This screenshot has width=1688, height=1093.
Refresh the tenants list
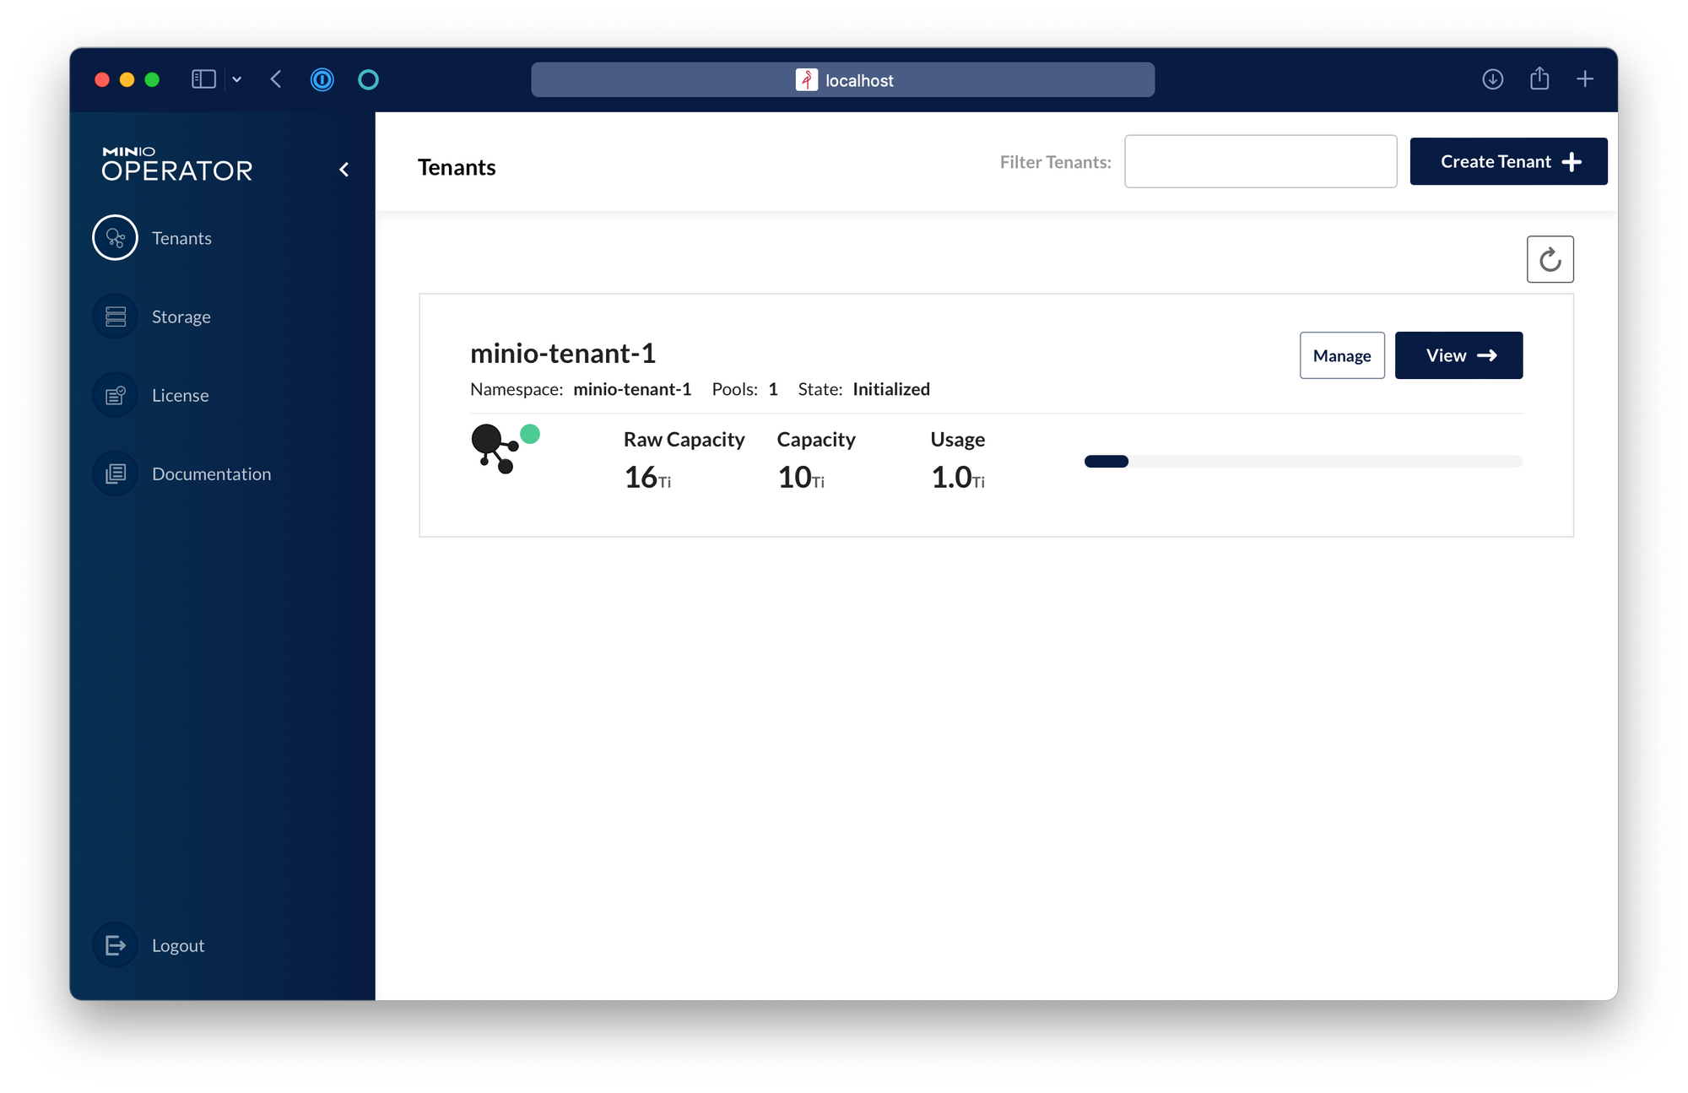[1550, 259]
